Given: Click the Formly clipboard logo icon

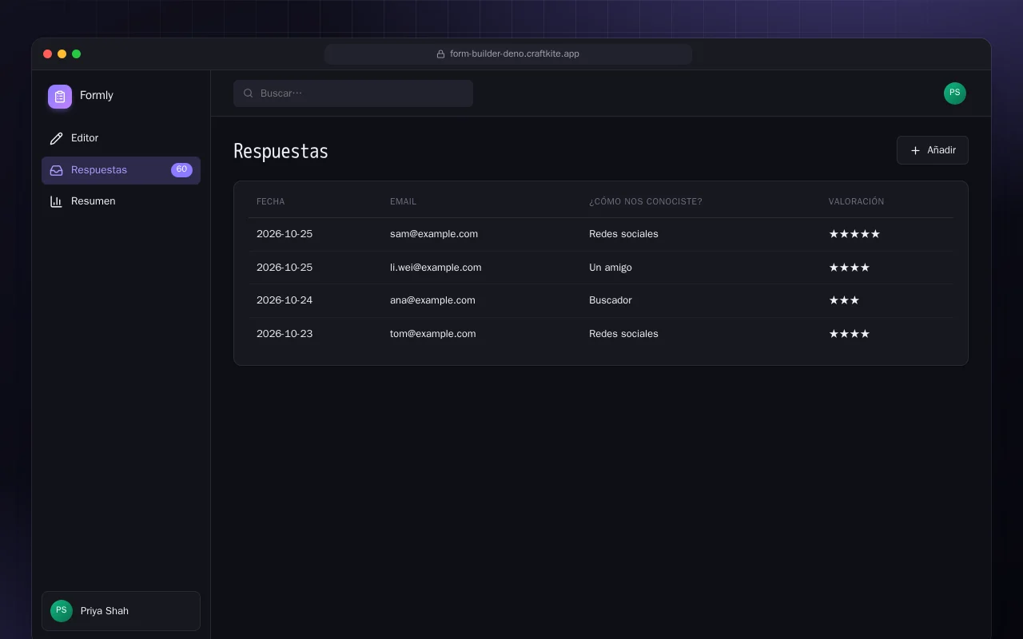Looking at the screenshot, I should [x=60, y=97].
